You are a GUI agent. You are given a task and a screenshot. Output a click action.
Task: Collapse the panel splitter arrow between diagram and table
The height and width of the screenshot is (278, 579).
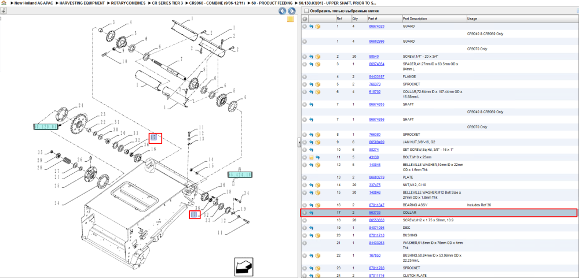point(299,142)
